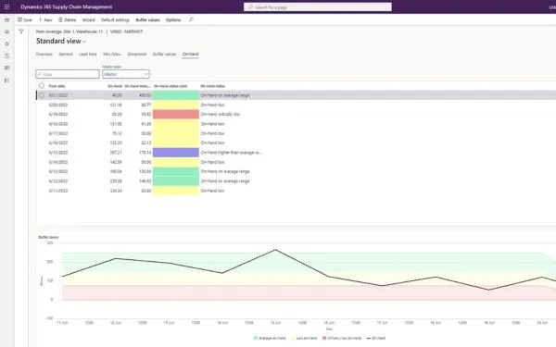Image resolution: width=556 pixels, height=347 pixels.
Task: Open the app launcher waffle icon
Action: coord(6,6)
